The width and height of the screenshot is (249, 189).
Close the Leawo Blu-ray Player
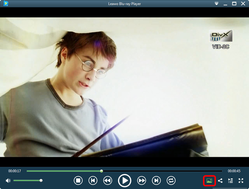coord(243,4)
